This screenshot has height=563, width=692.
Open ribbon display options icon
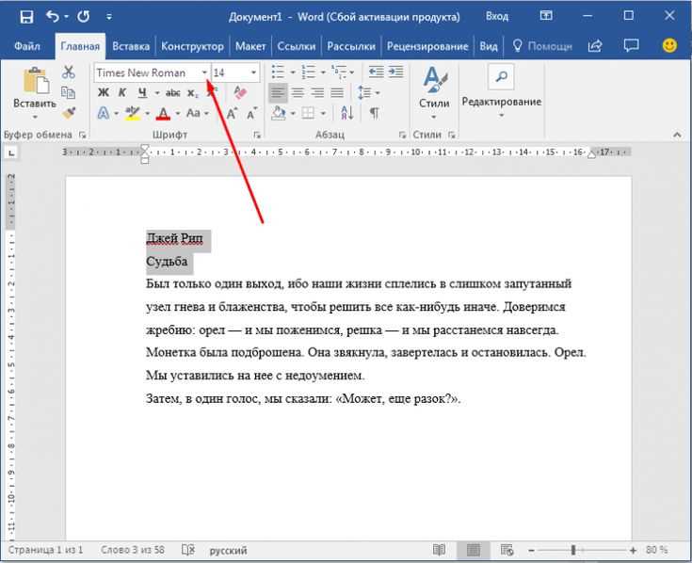pyautogui.click(x=546, y=16)
